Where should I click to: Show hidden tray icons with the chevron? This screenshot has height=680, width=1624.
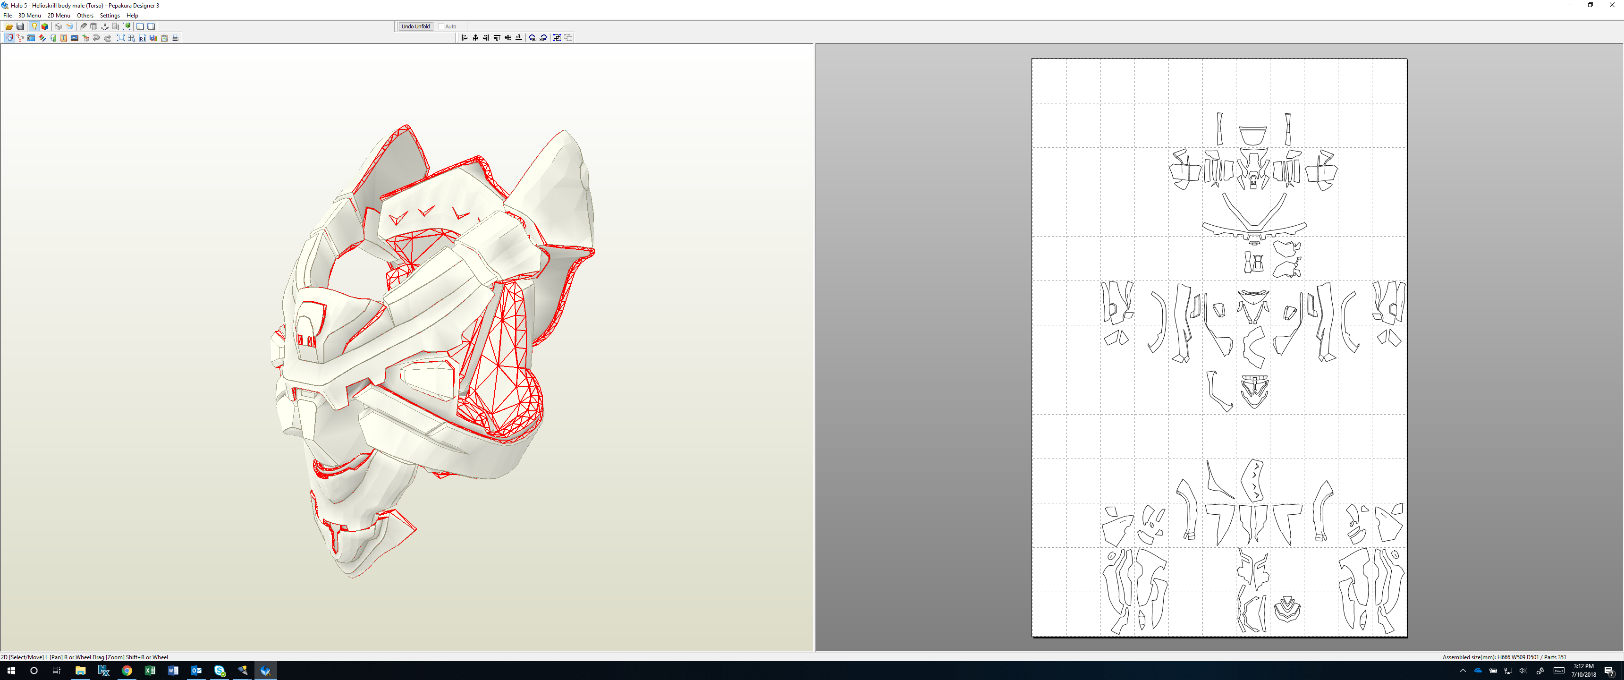1463,671
